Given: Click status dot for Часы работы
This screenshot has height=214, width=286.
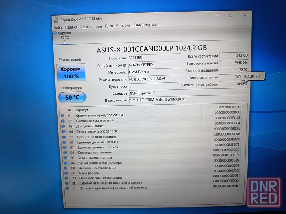Looking at the screenshot, I should pos(66,173).
